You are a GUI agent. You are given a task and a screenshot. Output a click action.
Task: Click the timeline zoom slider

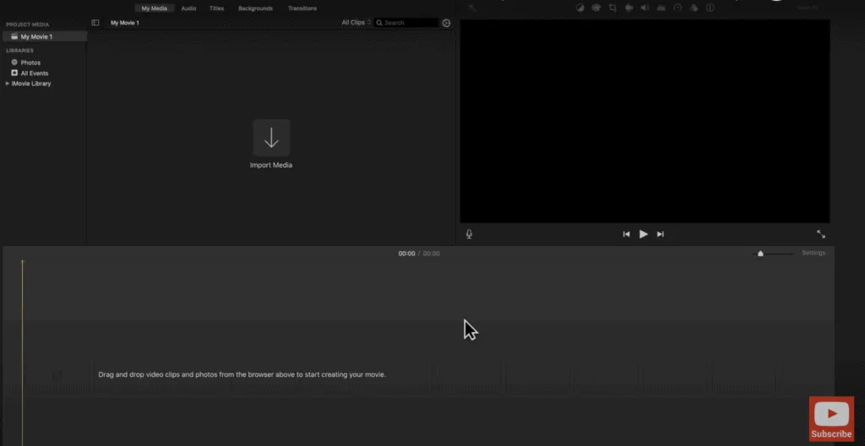tap(761, 253)
